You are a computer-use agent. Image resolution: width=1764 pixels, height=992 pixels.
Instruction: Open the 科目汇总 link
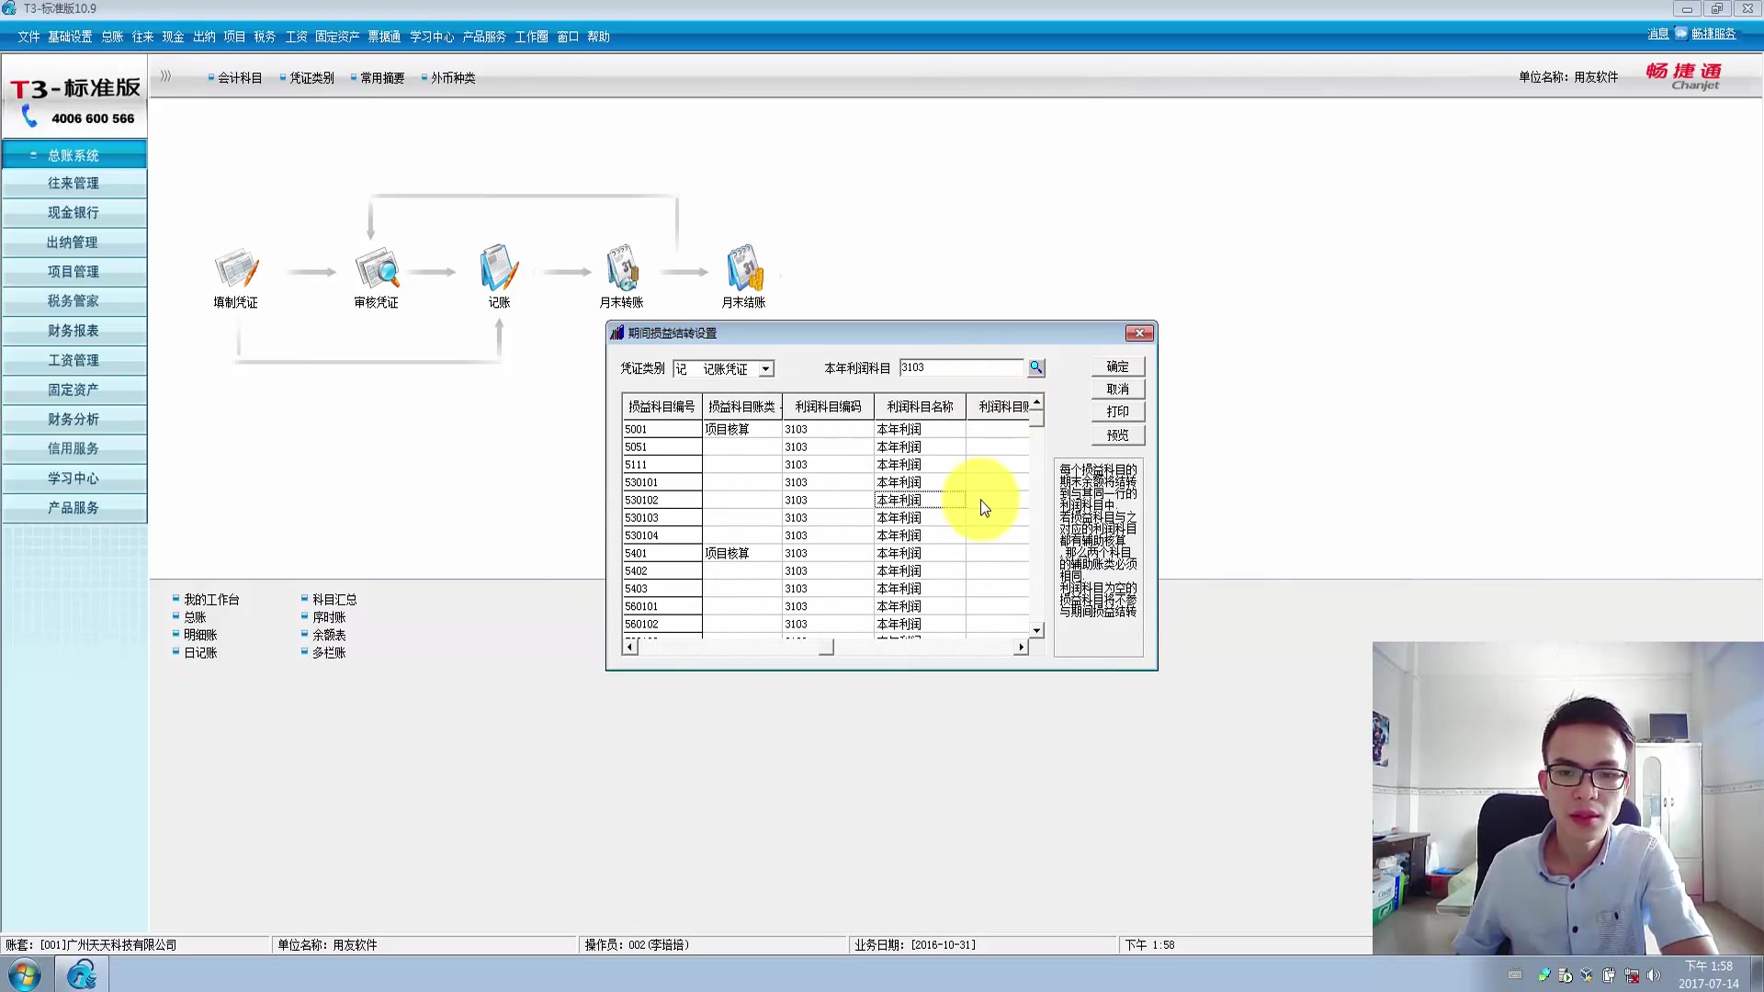point(334,600)
